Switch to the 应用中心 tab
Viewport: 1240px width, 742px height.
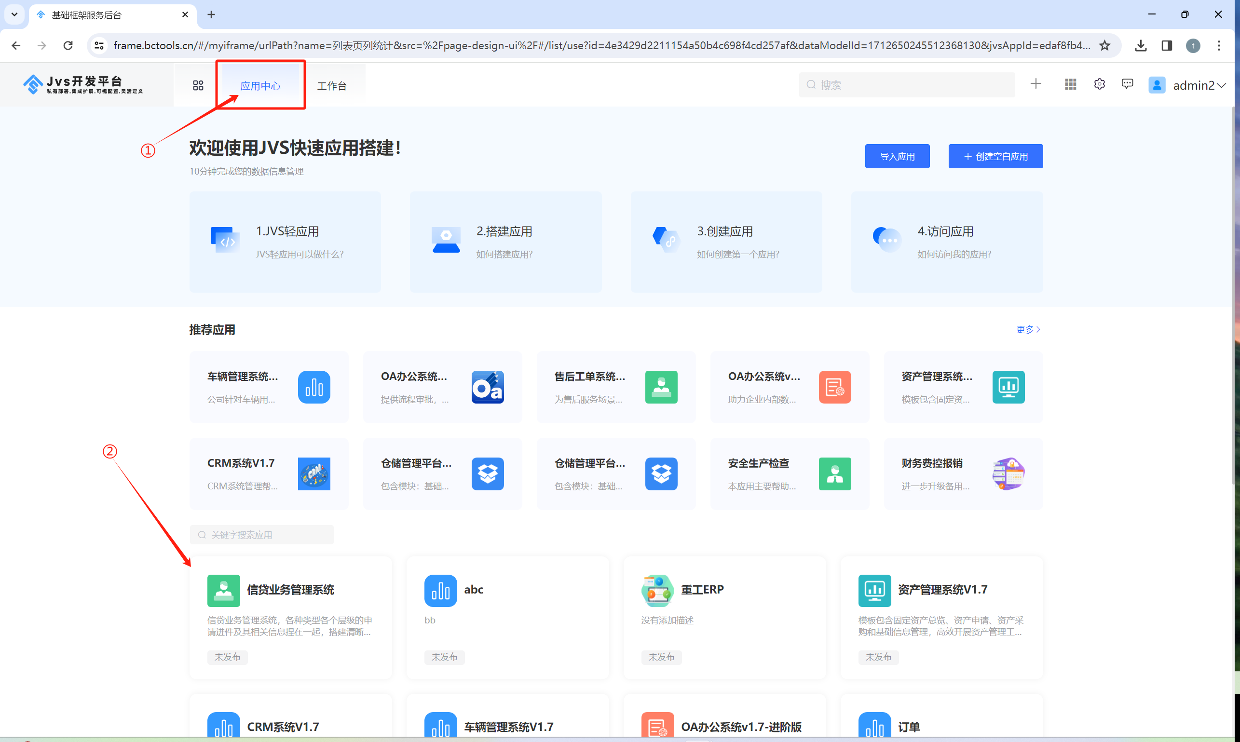pyautogui.click(x=260, y=86)
